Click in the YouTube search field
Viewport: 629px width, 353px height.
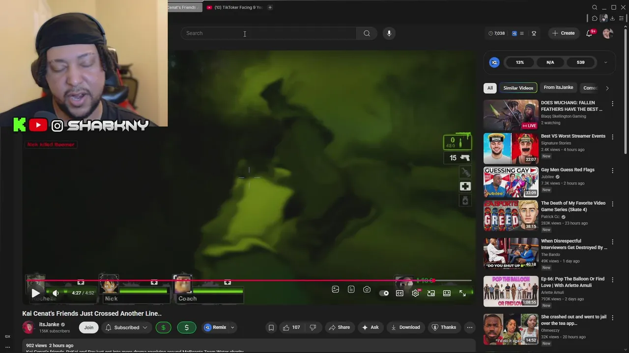(269, 33)
